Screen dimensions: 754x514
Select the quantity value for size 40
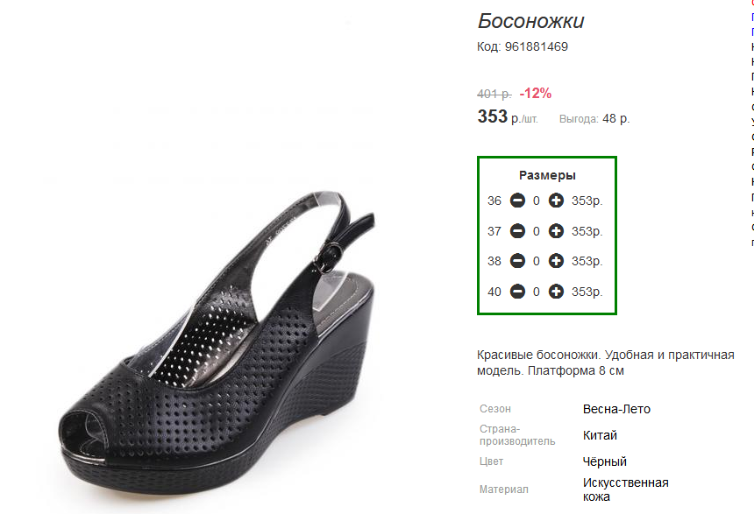(x=537, y=292)
